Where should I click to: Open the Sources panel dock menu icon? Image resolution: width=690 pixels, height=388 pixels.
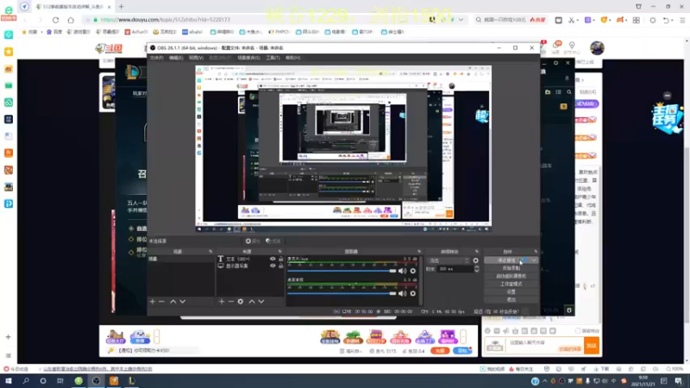click(x=279, y=252)
